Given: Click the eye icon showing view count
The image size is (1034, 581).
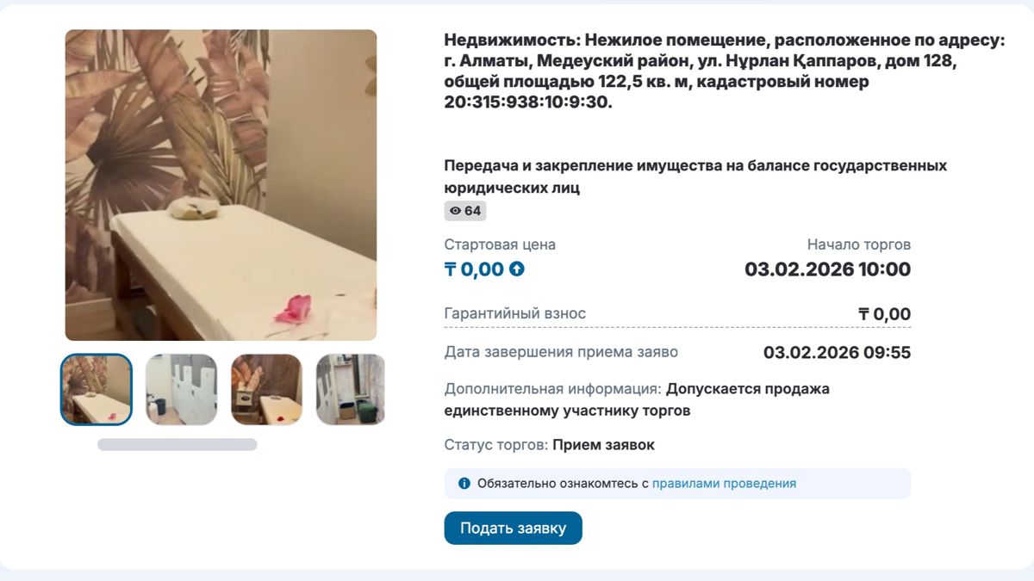Looking at the screenshot, I should click(458, 211).
